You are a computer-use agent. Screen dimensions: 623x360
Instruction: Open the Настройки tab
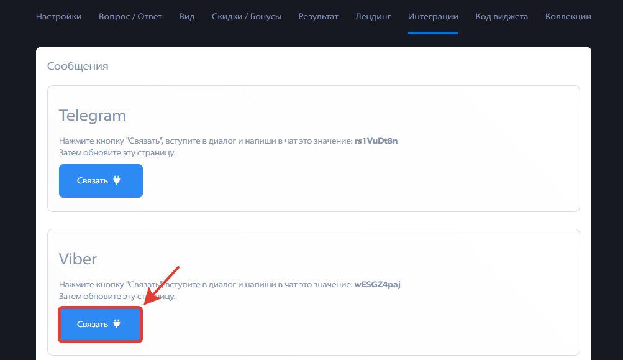(58, 17)
